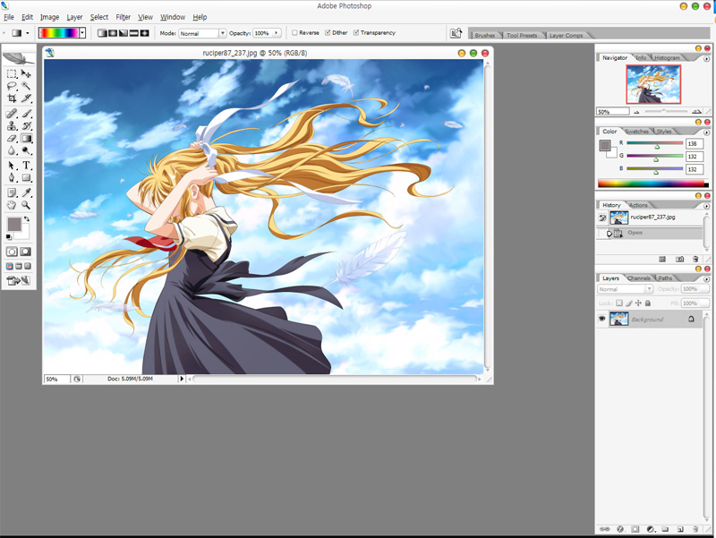This screenshot has width=716, height=538.
Task: Select the Dodge tool
Action: [x=26, y=150]
